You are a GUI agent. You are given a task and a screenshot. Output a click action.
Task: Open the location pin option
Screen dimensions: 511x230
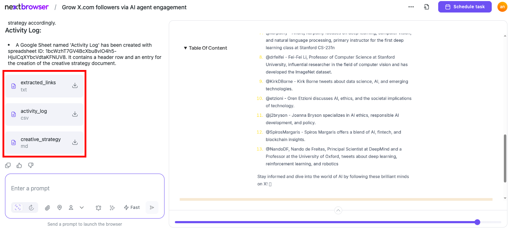click(60, 207)
